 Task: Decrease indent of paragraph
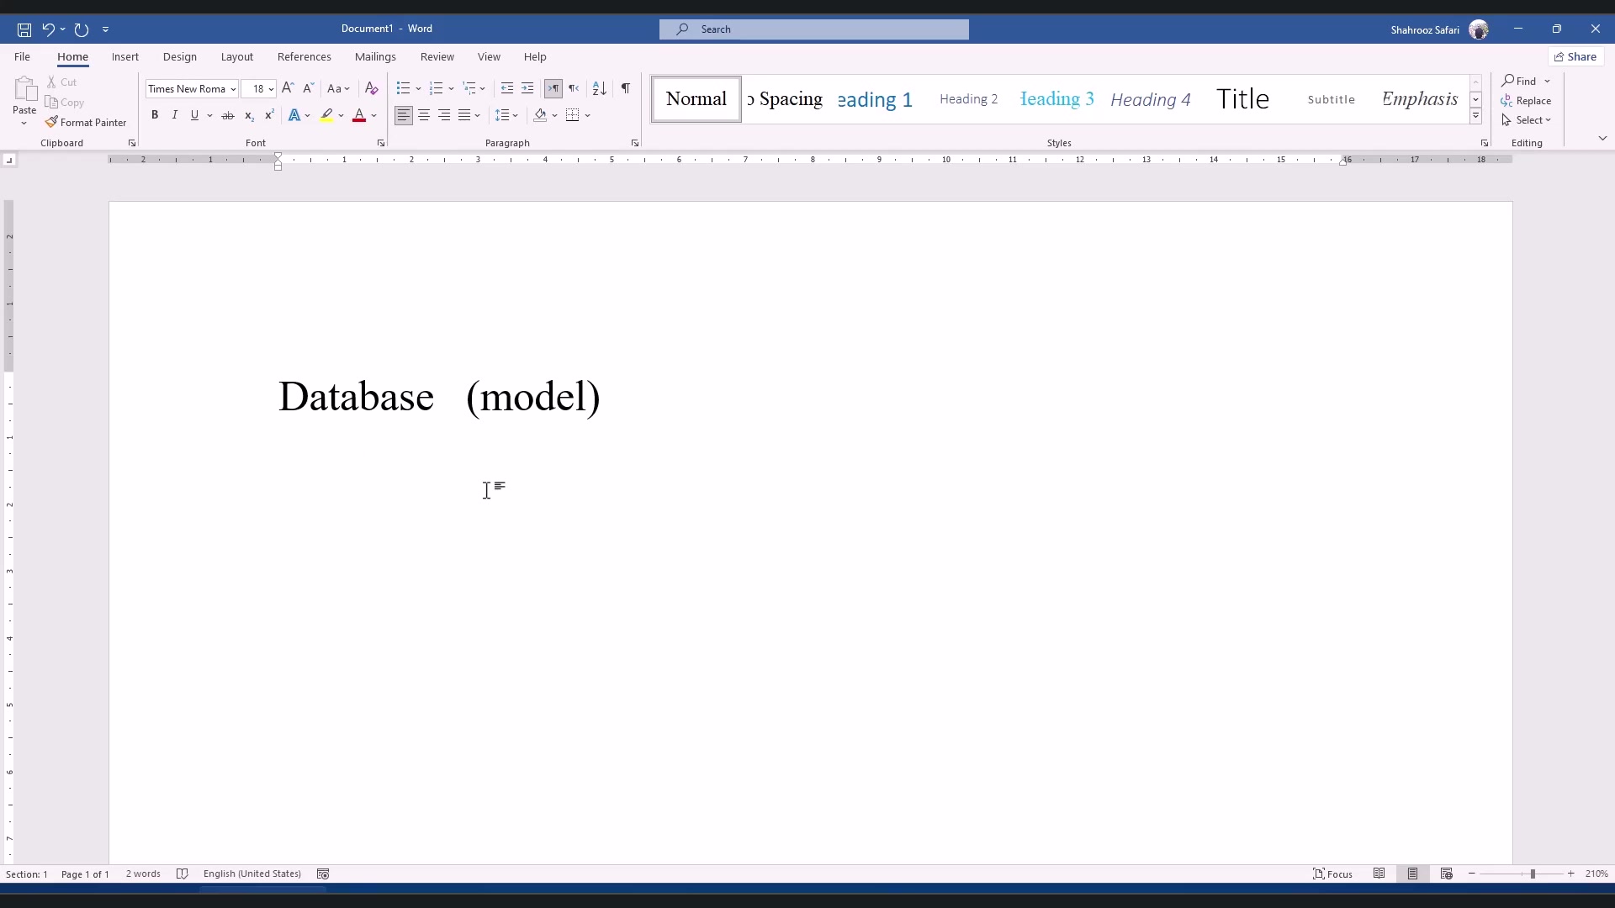(507, 88)
